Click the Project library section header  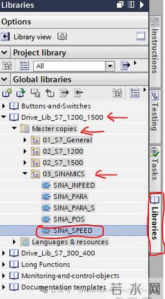pyautogui.click(x=40, y=52)
